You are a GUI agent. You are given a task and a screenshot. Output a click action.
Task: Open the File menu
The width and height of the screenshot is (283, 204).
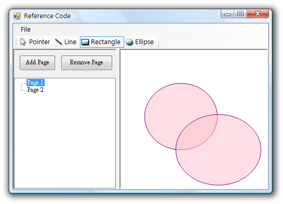point(25,30)
